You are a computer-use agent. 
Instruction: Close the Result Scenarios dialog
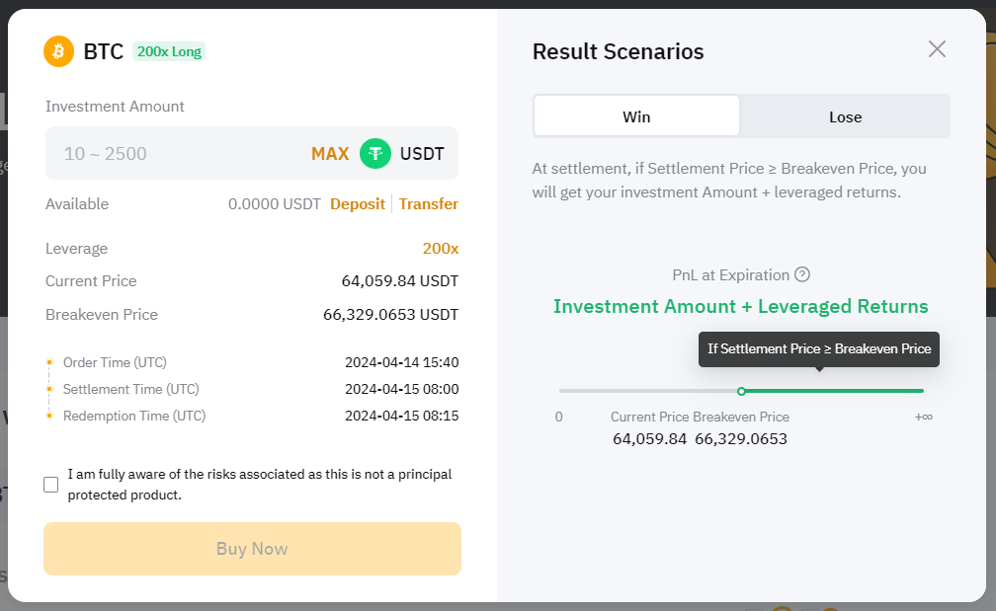click(937, 49)
